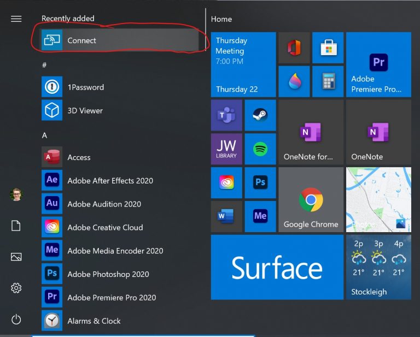Open Settings gear in the Start sidebar
The width and height of the screenshot is (420, 337).
[16, 288]
